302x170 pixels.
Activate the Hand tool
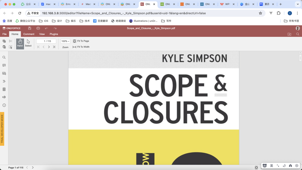(x=20, y=44)
